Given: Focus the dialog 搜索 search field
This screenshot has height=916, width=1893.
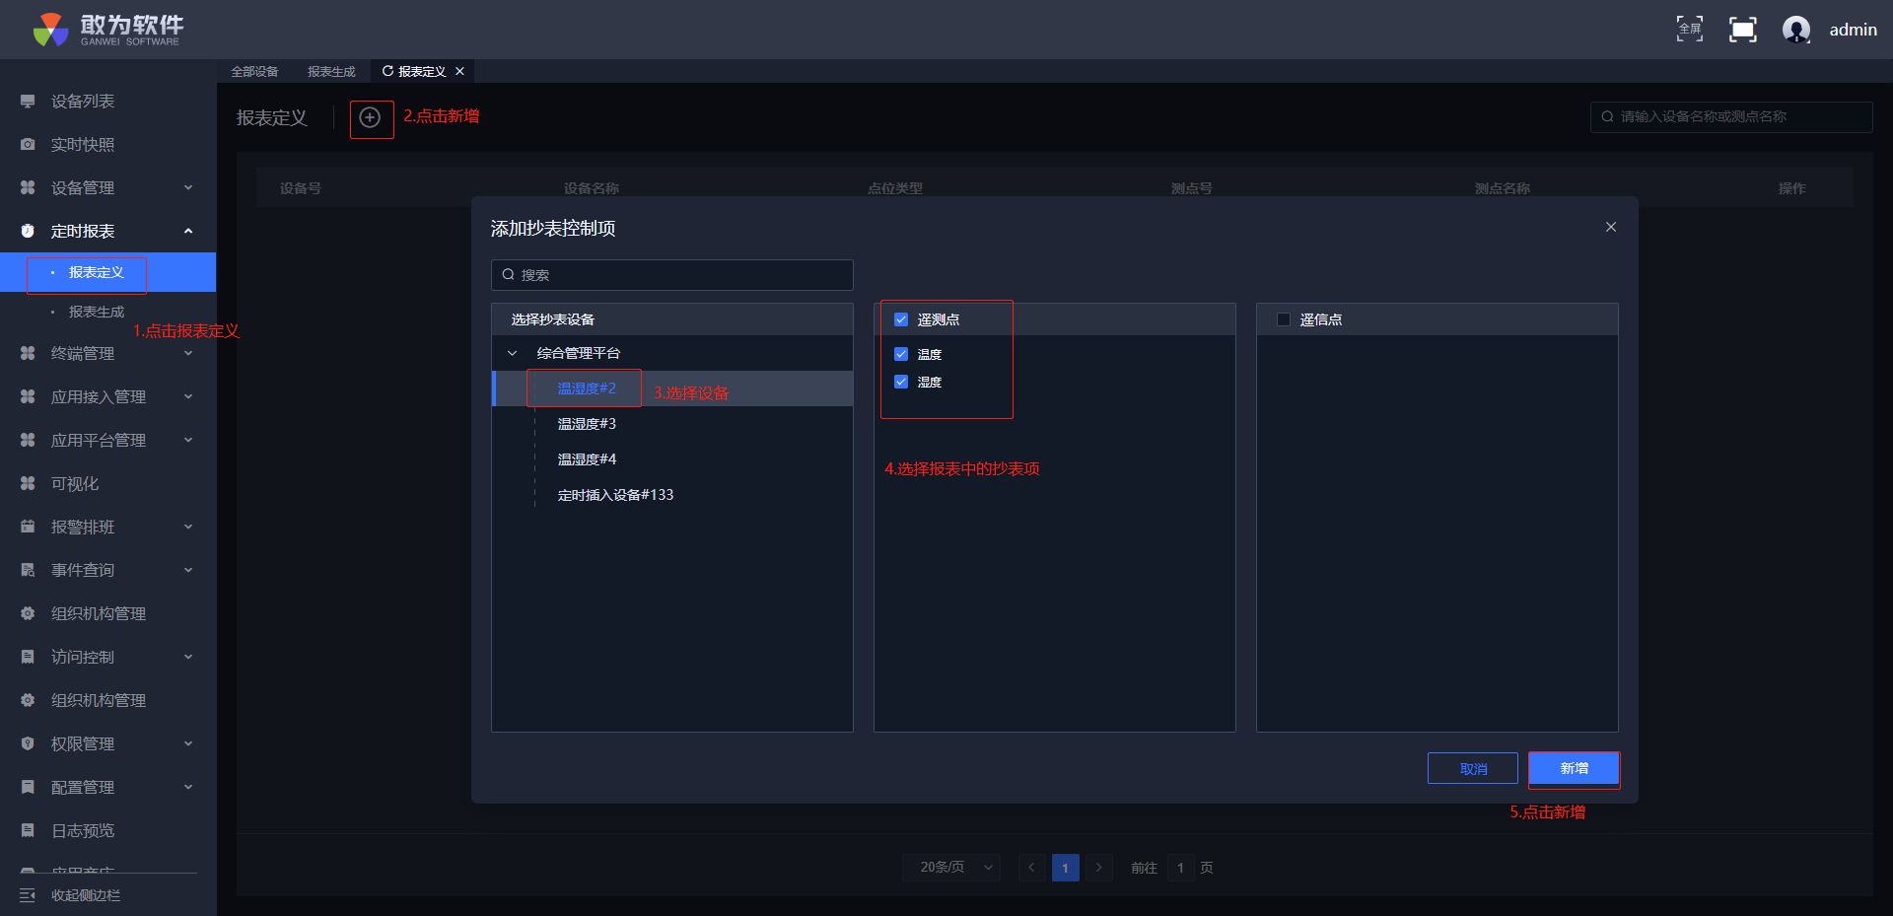Looking at the screenshot, I should 672,275.
